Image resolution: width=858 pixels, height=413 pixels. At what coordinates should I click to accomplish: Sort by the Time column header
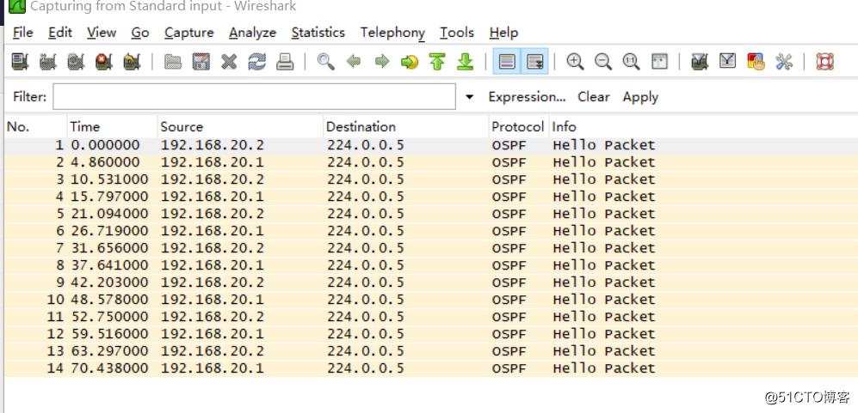tap(113, 127)
